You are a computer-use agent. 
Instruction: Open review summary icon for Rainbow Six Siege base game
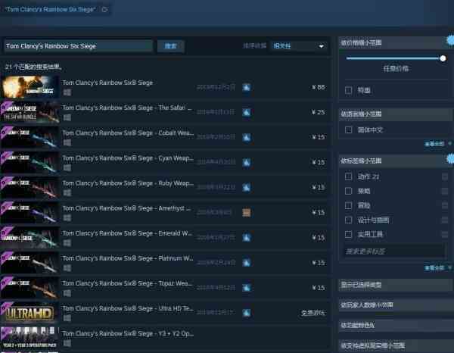[247, 87]
